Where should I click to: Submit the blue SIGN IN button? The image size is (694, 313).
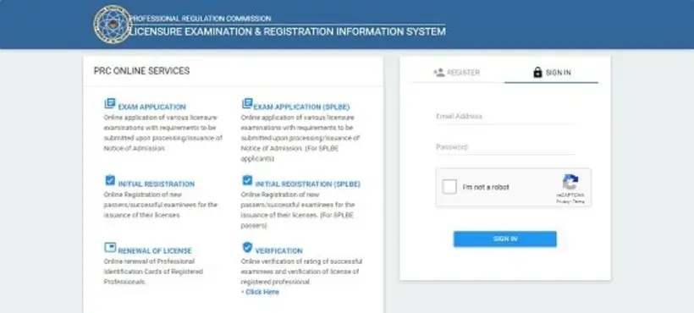click(505, 239)
